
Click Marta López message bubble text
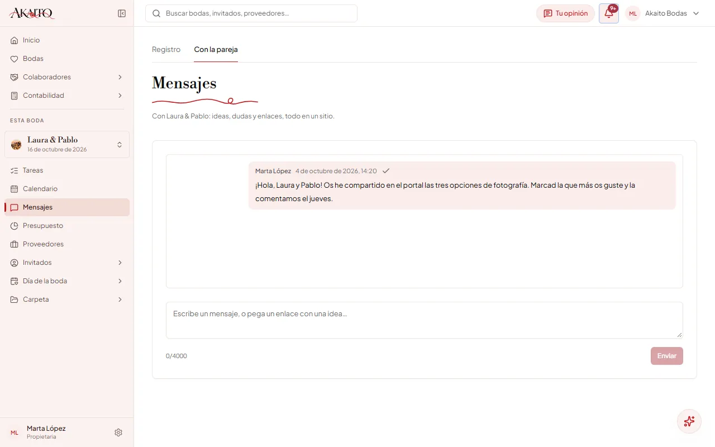click(445, 192)
